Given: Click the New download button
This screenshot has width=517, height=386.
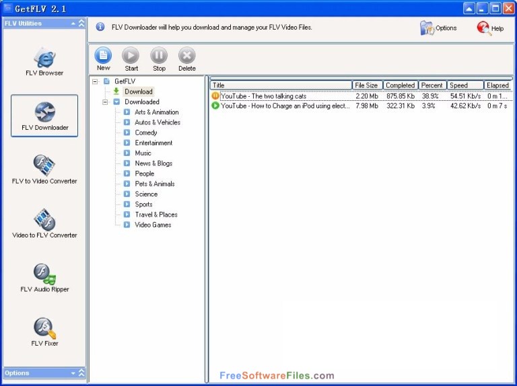Looking at the screenshot, I should (103, 59).
